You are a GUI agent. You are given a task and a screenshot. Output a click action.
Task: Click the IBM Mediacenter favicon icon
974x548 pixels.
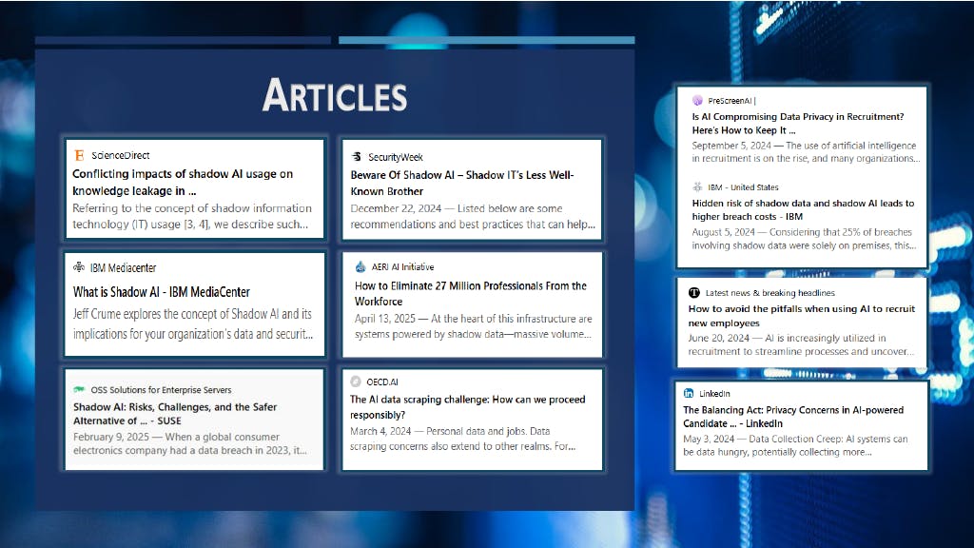(79, 267)
